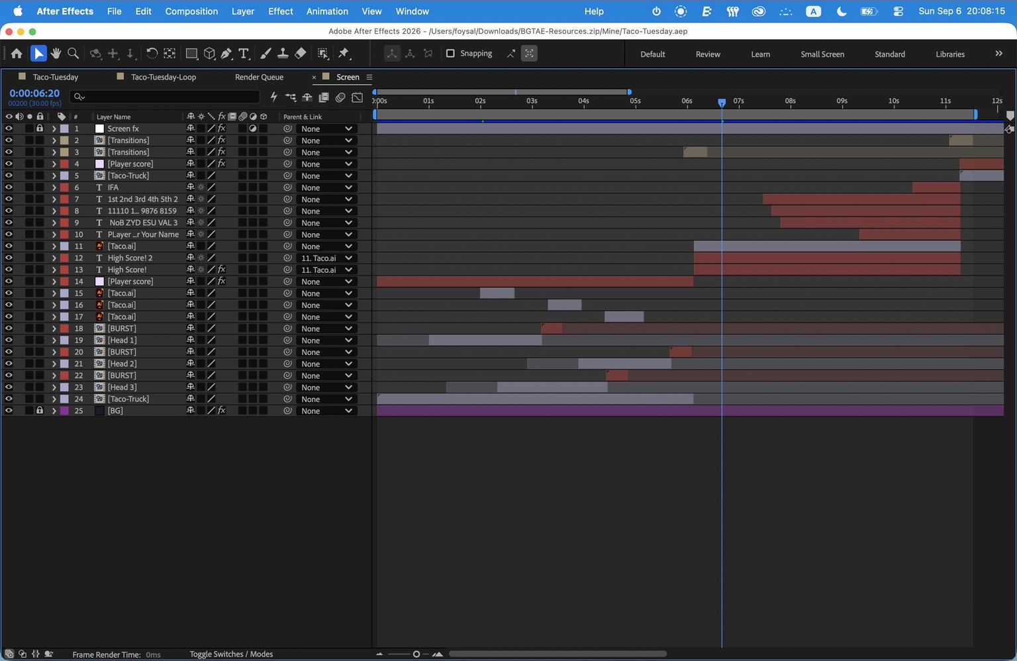Click the label color swatch of layer 2
Viewport: 1017px width, 661px height.
64,140
